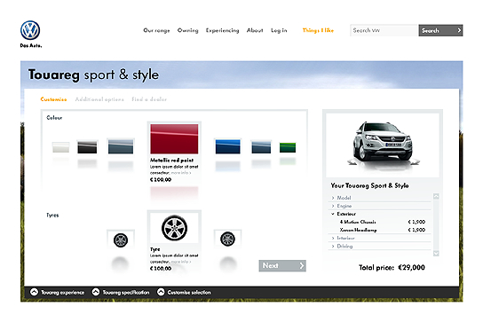Select the large centre tyre thumbnail
The width and height of the screenshot is (483, 322).
[x=174, y=228]
